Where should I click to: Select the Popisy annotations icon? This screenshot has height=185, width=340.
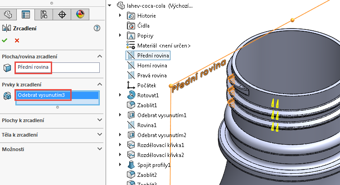point(131,35)
